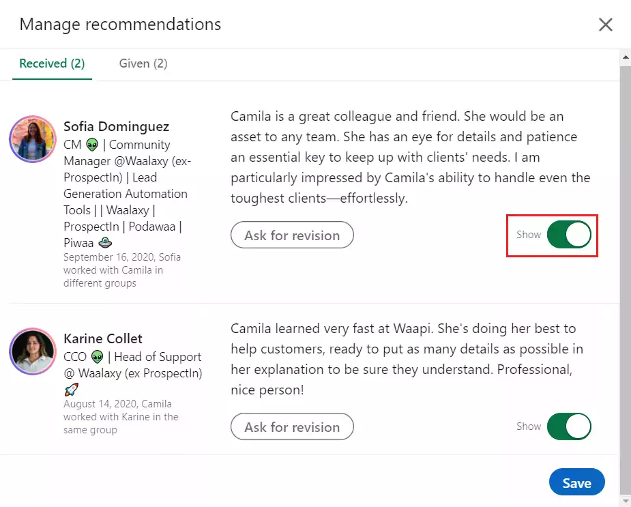Open the Given (2) tab

(143, 63)
